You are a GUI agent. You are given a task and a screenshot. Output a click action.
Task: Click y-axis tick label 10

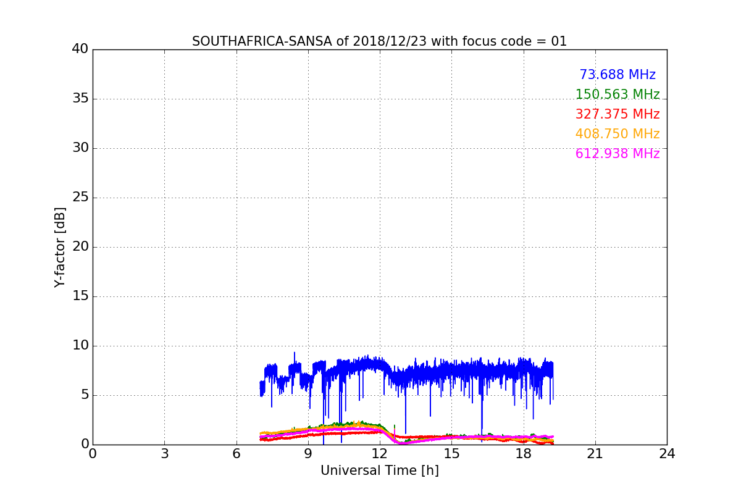[x=80, y=346]
